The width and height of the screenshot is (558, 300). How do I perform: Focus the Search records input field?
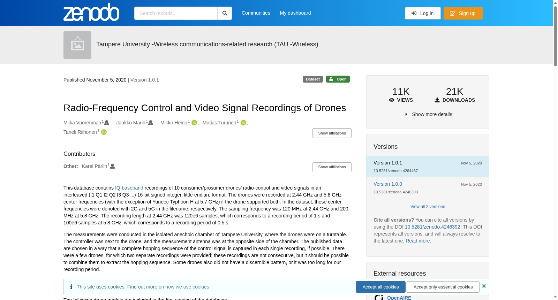click(x=176, y=13)
